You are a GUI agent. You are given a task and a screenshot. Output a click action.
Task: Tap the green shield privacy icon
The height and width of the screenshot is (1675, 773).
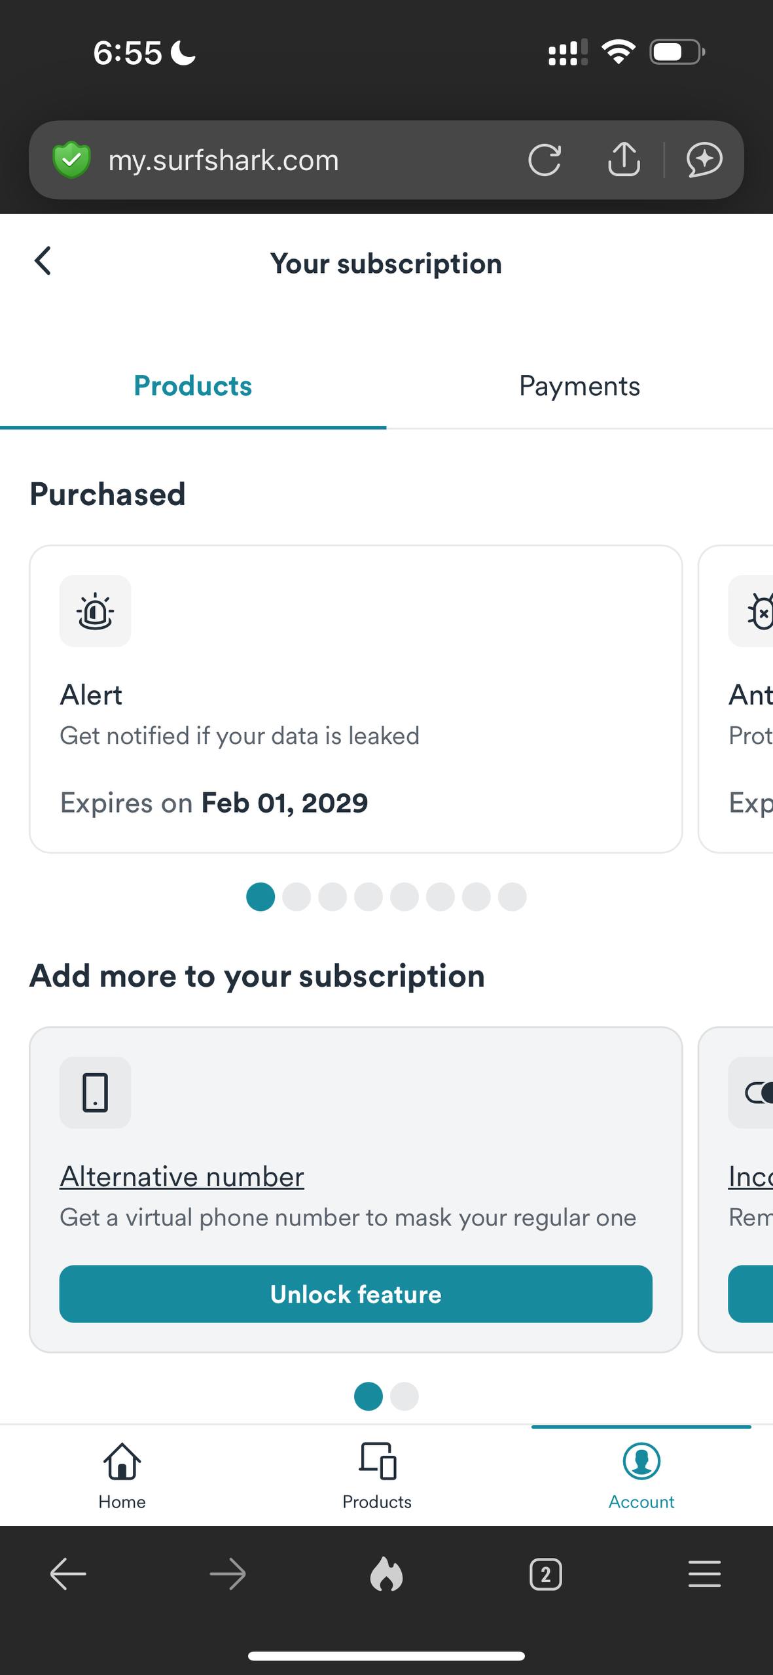click(x=71, y=160)
